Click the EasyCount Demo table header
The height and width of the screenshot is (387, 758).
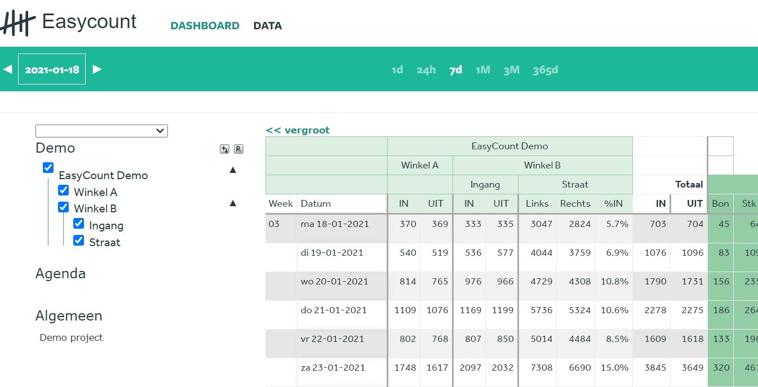[x=509, y=146]
